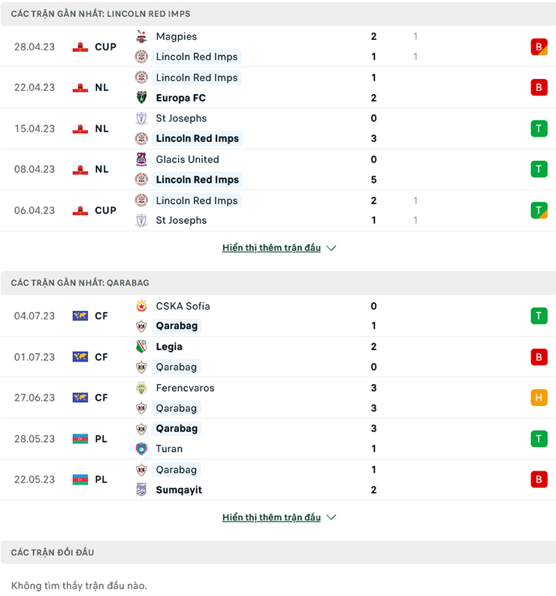
Task: Click the Gibraltar flag on 28.04.23 match
Action: (x=80, y=47)
